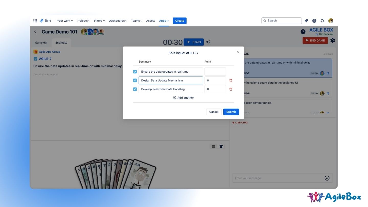Open the Atlassian app switcher grid
Screen dimensions: 368x207
pyautogui.click(x=35, y=21)
